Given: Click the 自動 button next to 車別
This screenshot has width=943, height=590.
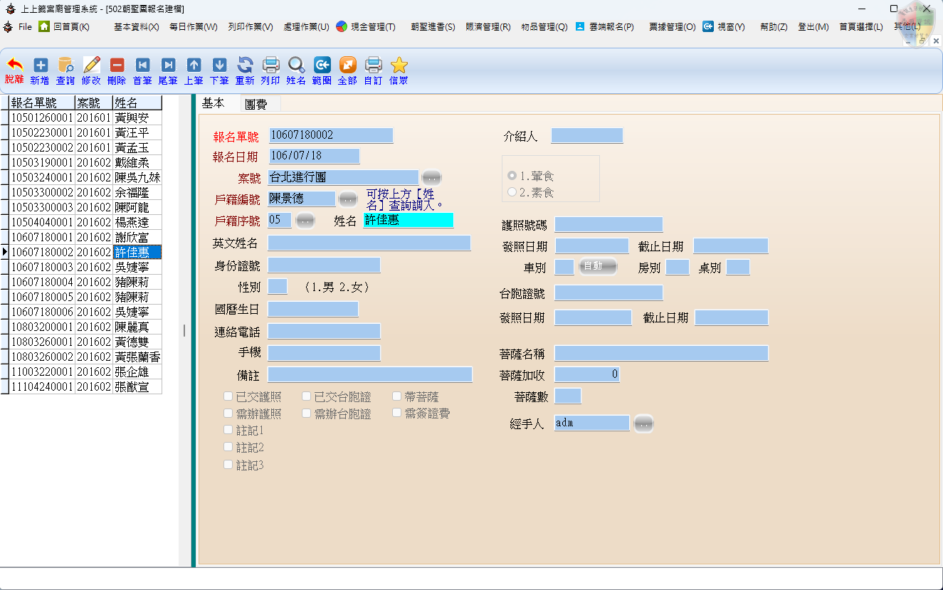Looking at the screenshot, I should [596, 266].
